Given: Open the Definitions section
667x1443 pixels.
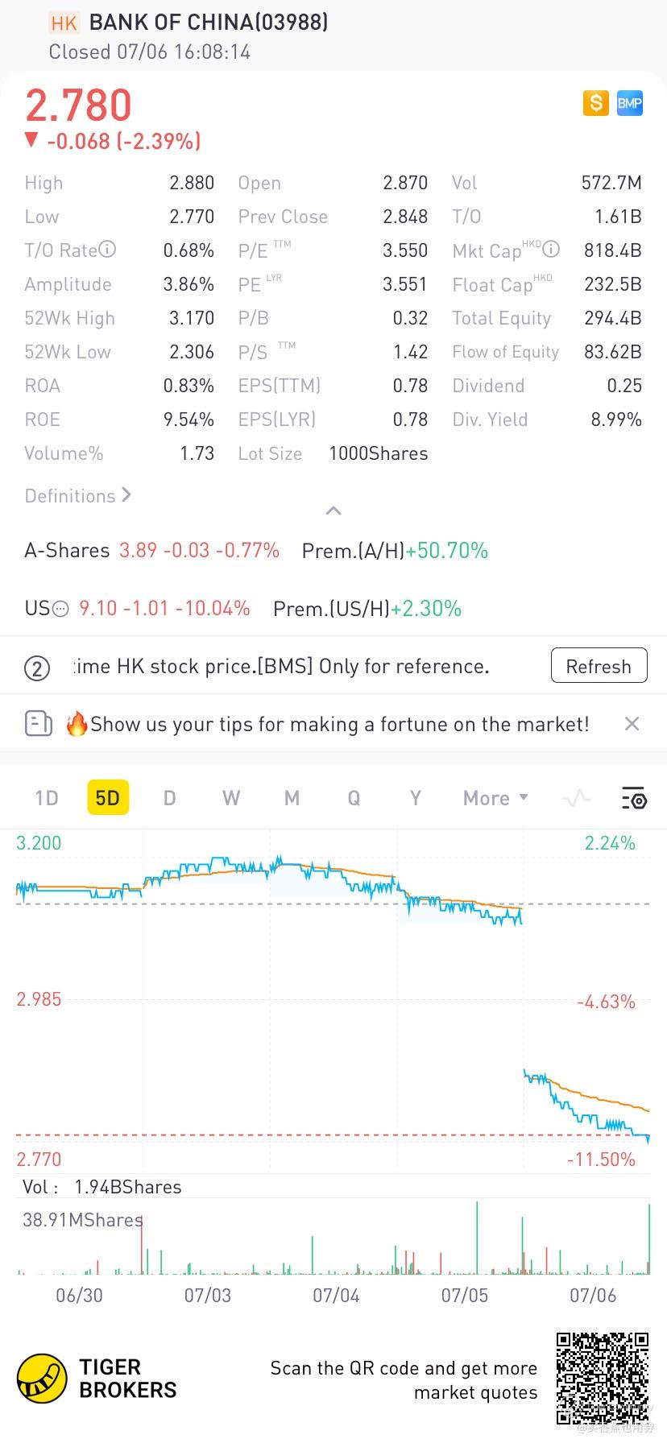Looking at the screenshot, I should [x=77, y=496].
